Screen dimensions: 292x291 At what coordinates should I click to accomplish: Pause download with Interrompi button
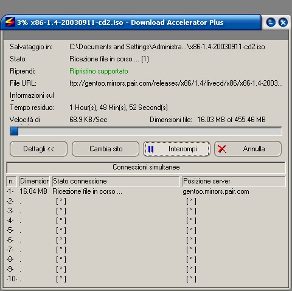coord(176,149)
